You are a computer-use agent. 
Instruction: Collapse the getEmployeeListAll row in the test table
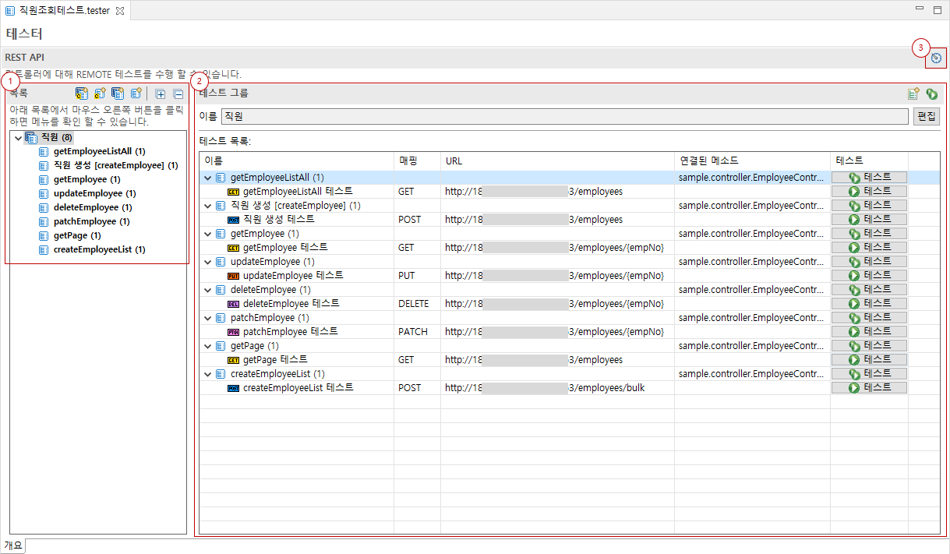[207, 178]
